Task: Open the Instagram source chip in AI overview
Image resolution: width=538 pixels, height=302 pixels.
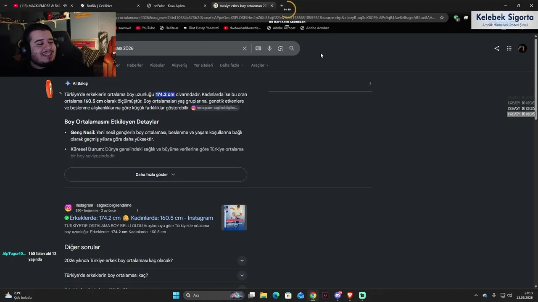Action: tap(215, 108)
